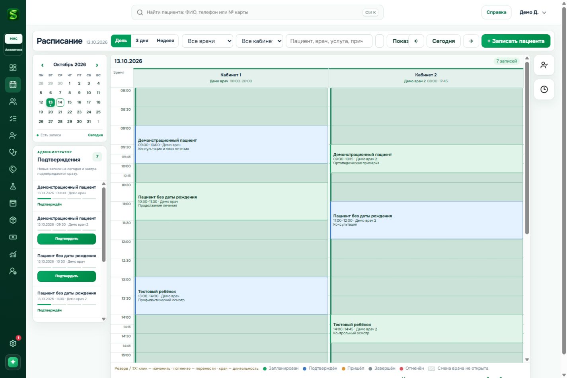Screen dimensions: 567x378
Task: Open the price tags sidebar icon
Action: (13, 169)
